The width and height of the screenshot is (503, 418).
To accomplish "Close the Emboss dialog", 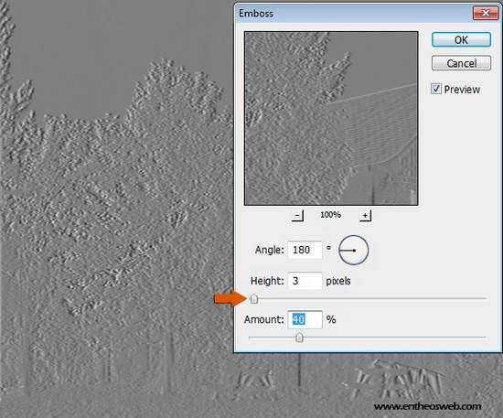I will point(486,13).
